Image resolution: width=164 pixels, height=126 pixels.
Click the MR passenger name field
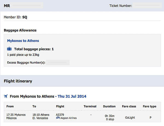point(27,5)
